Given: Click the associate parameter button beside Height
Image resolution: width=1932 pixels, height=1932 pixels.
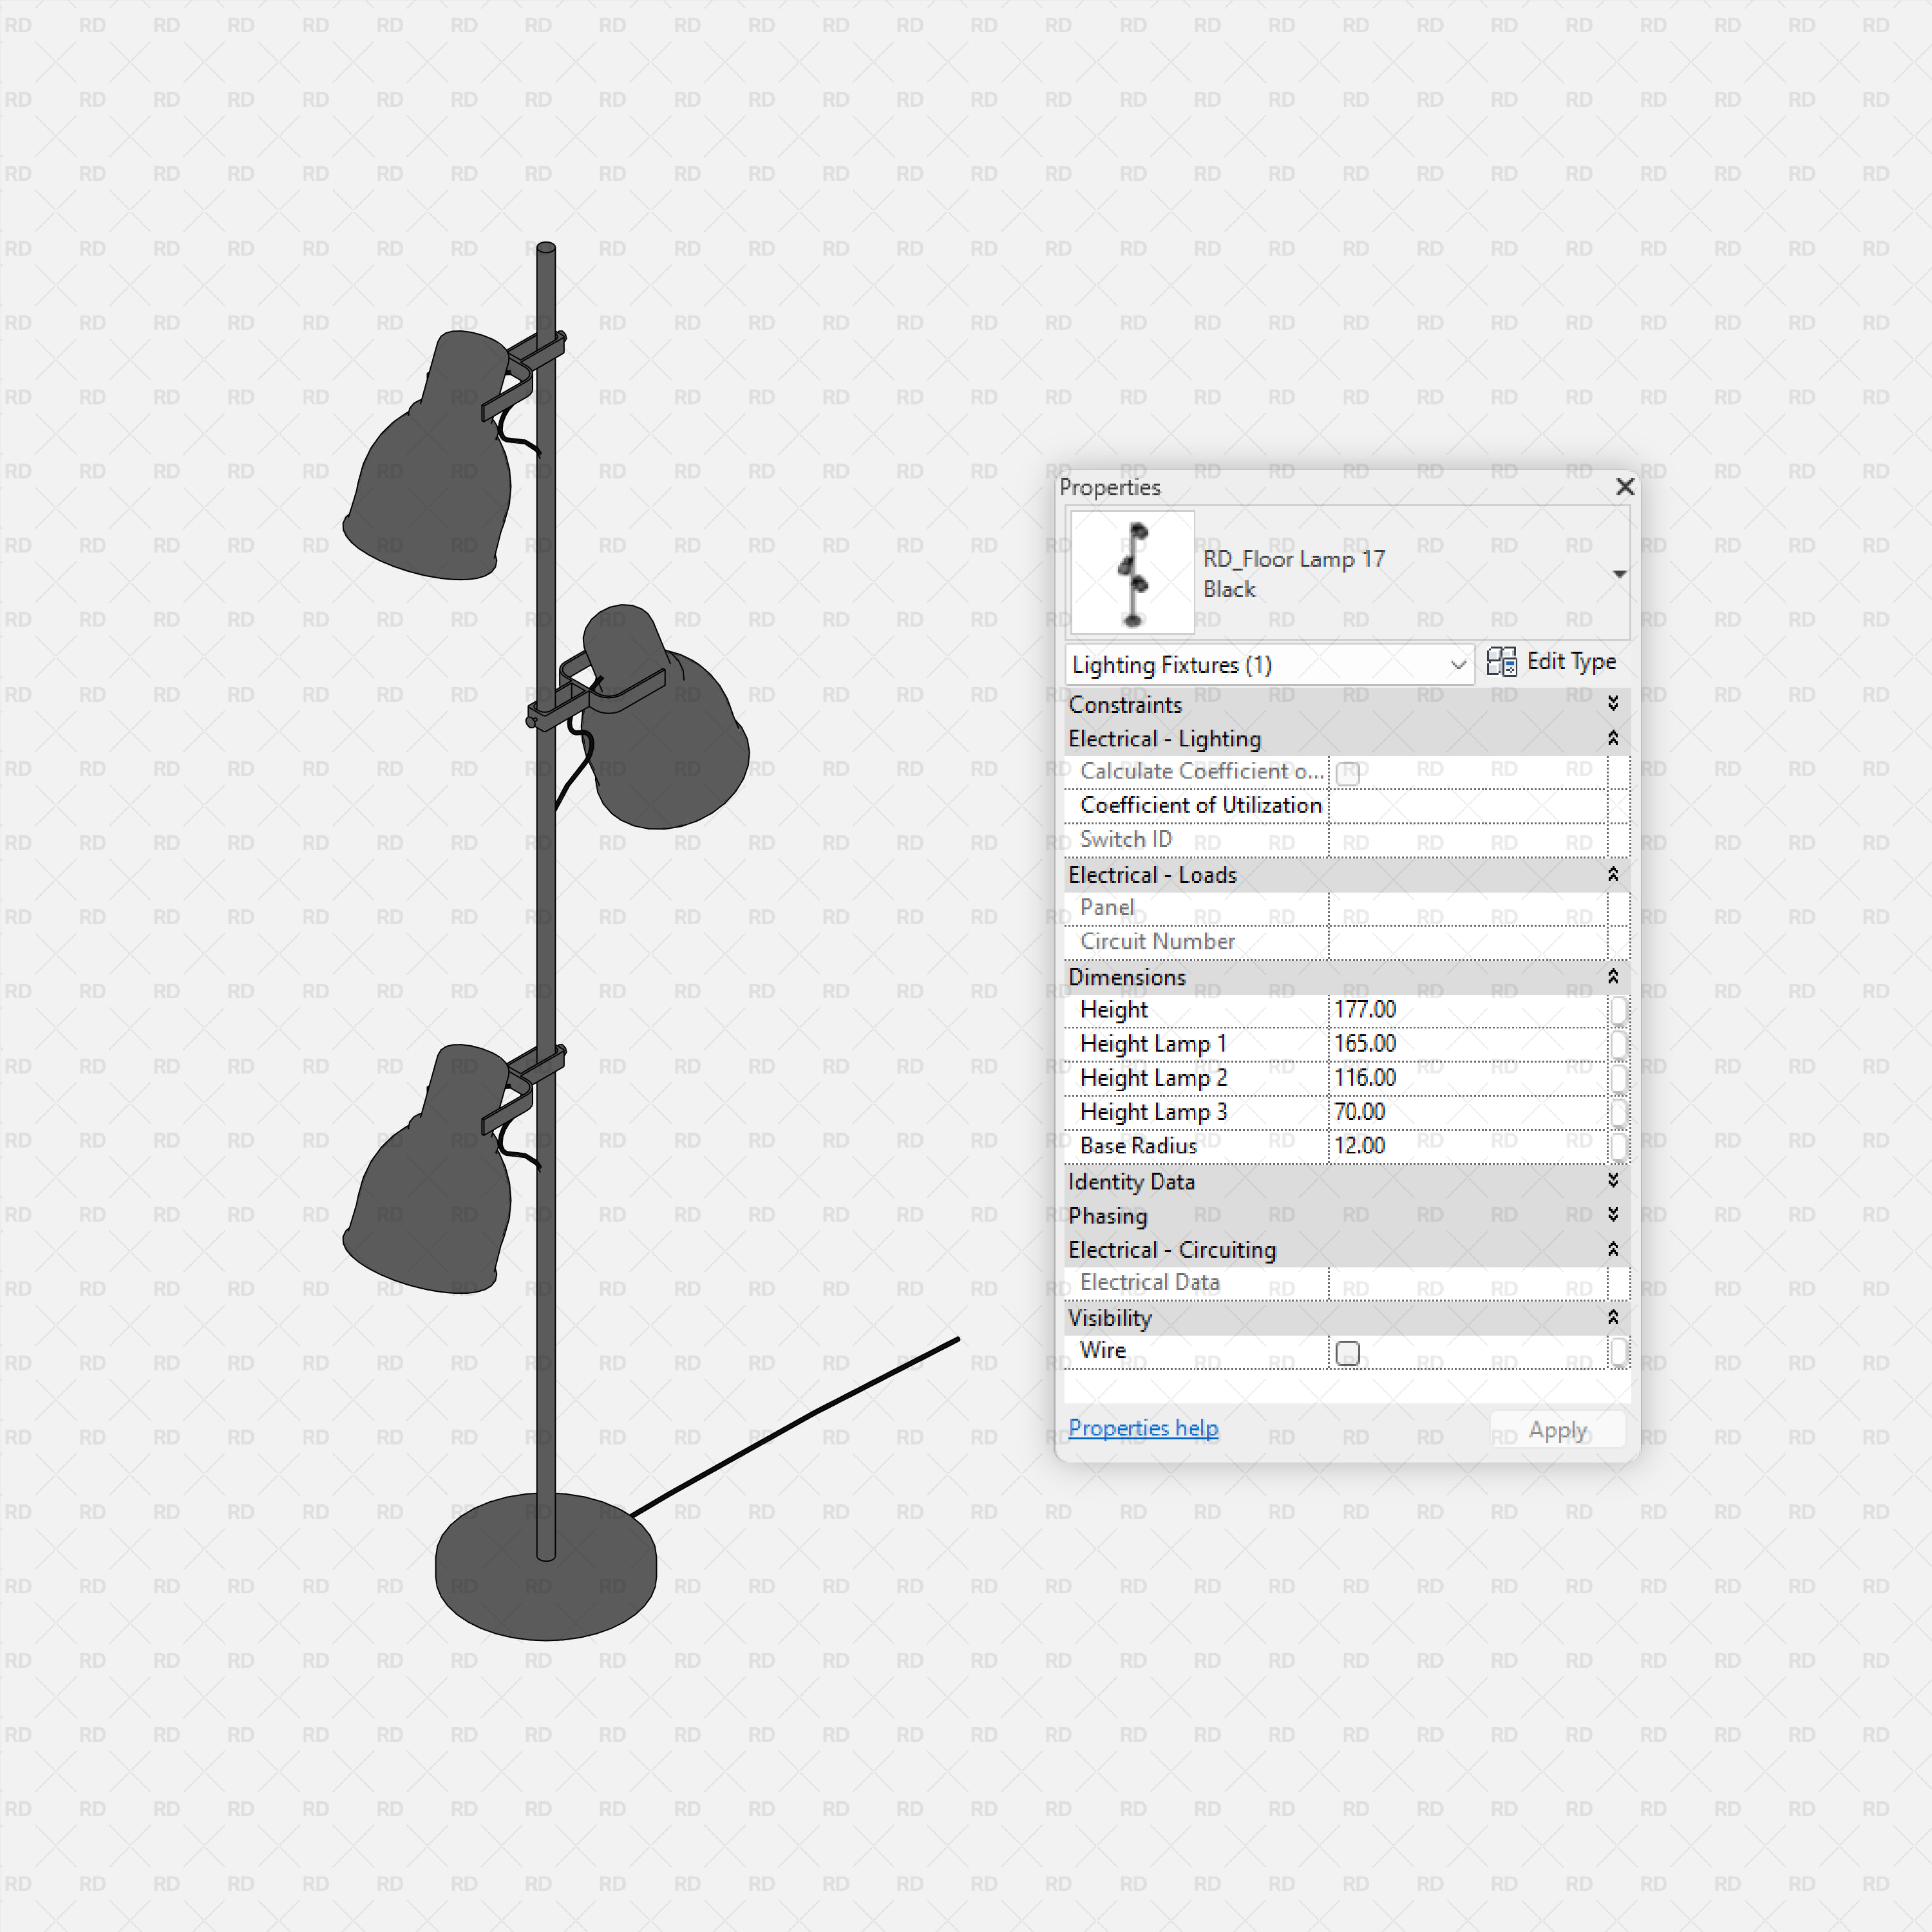Looking at the screenshot, I should point(1620,1011).
